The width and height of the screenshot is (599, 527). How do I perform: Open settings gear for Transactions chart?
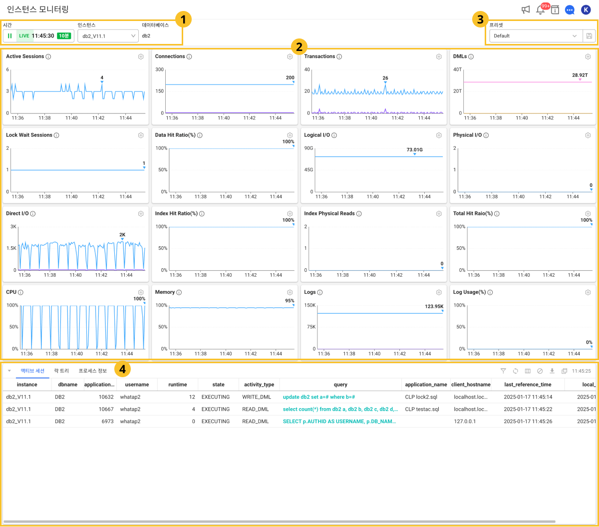(439, 57)
